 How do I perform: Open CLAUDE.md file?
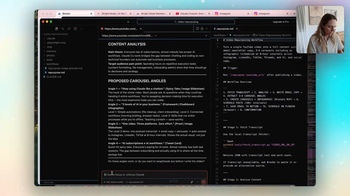[54, 77]
